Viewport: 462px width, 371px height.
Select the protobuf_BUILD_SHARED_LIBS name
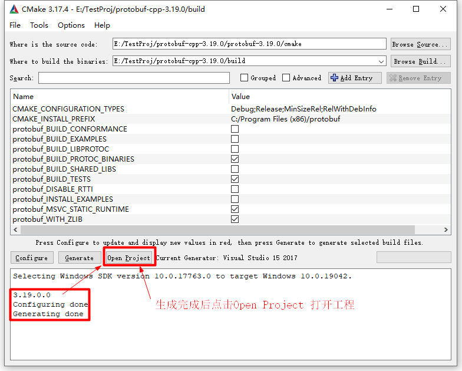click(64, 169)
